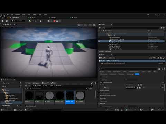Viewport: 166px width, 124px height.
Task: Collapse the Post Process Materials section
Action: 99,82
